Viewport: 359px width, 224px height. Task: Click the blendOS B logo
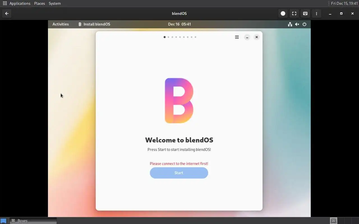[179, 101]
